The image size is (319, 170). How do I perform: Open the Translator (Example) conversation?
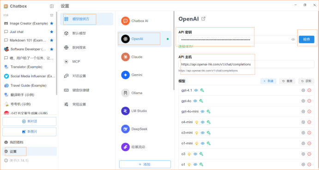click(x=29, y=67)
